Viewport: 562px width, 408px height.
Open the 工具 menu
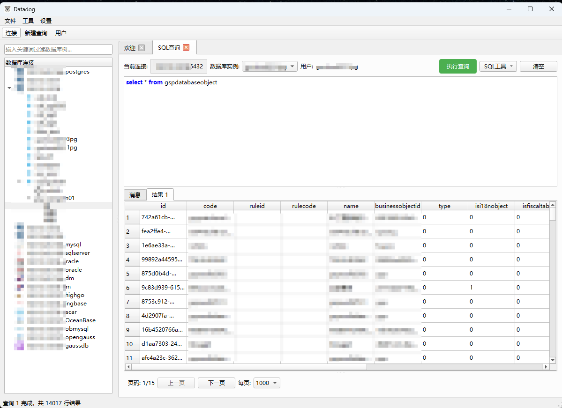(28, 21)
